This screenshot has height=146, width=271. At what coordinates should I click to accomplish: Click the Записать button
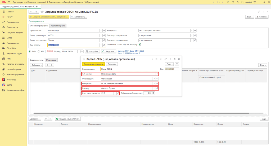[x=112, y=64]
